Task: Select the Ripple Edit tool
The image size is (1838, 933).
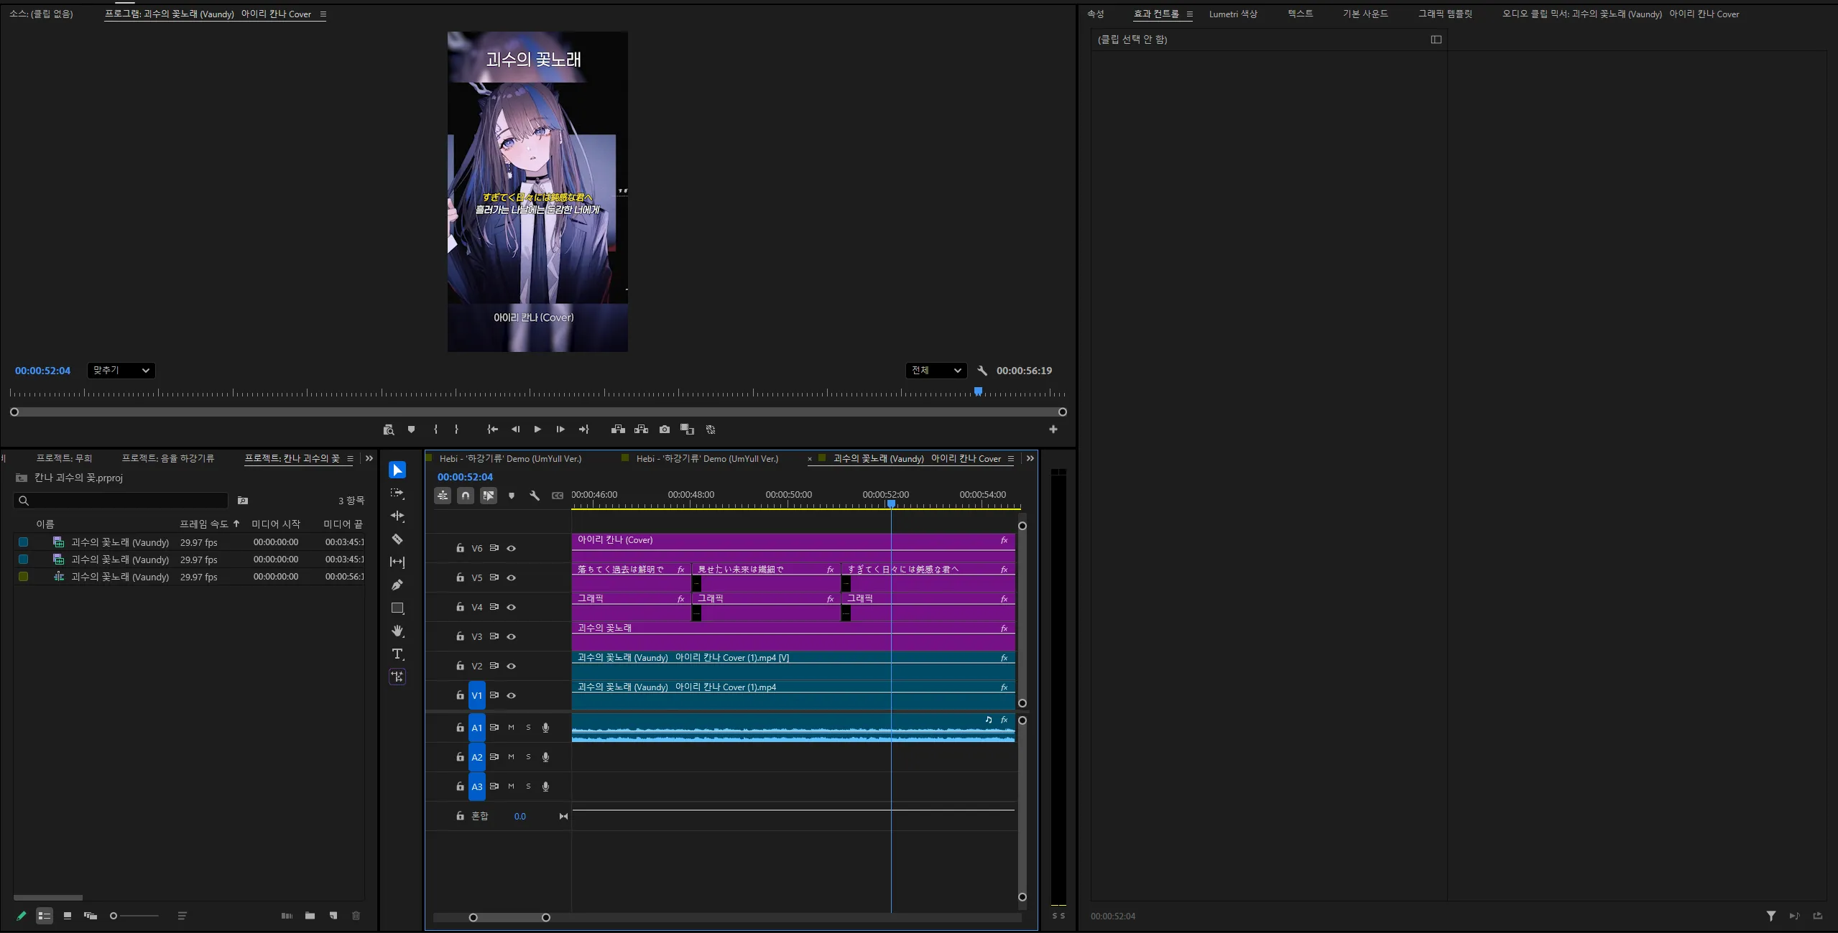Action: [397, 516]
